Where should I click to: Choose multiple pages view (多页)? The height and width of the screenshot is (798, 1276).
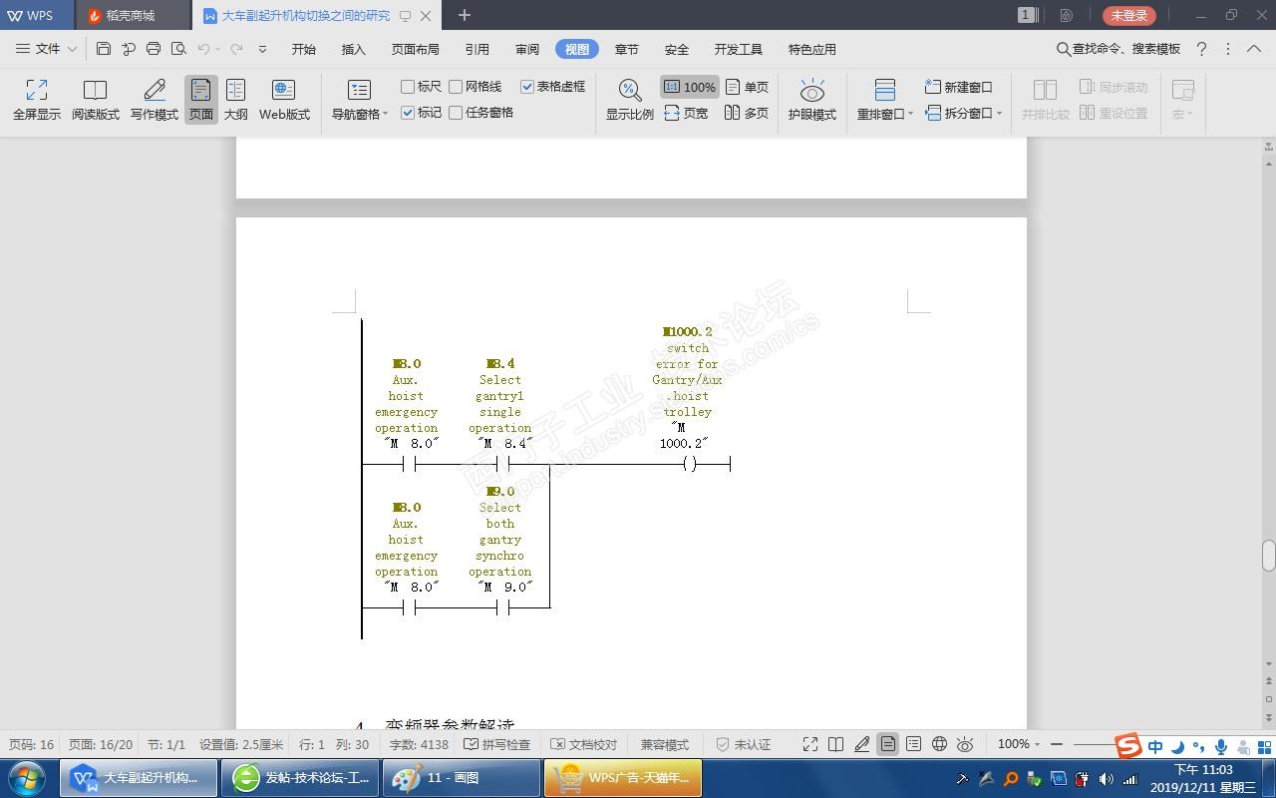point(748,113)
